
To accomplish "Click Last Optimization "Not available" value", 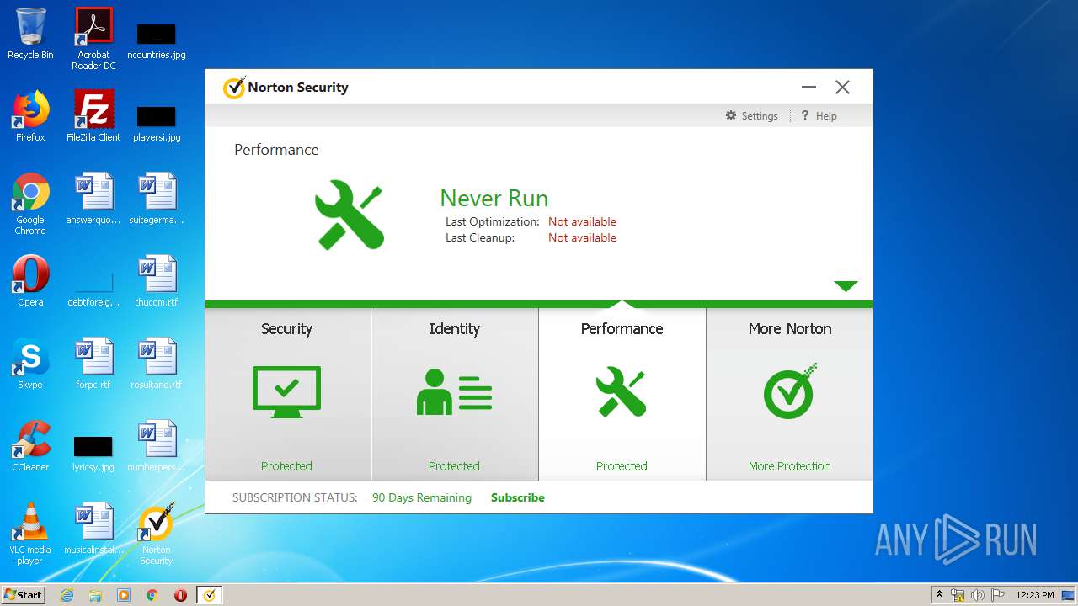I will pos(582,221).
